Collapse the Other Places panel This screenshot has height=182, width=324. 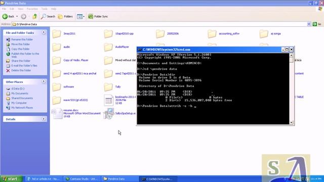(44, 81)
